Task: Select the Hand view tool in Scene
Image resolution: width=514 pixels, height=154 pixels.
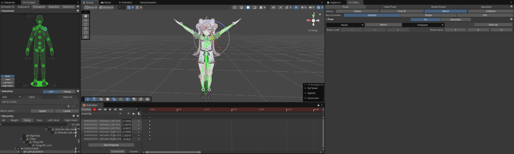Action: click(x=86, y=16)
